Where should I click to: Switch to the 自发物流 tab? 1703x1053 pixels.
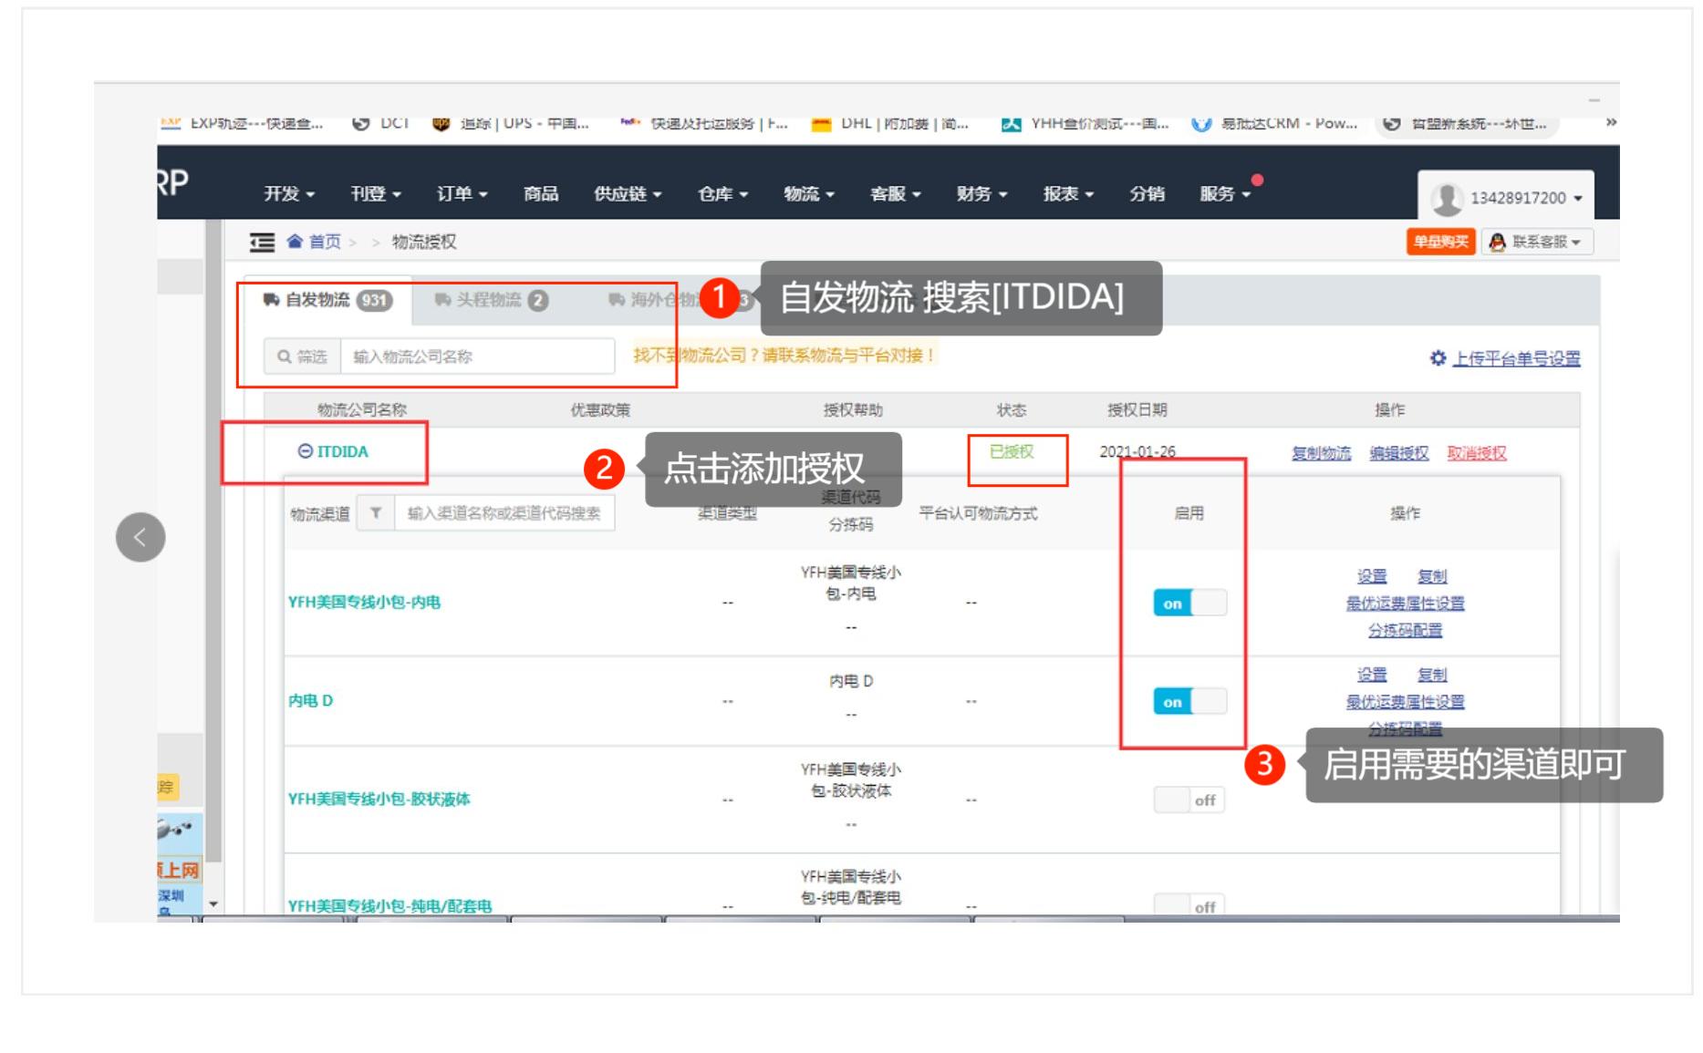tap(327, 300)
